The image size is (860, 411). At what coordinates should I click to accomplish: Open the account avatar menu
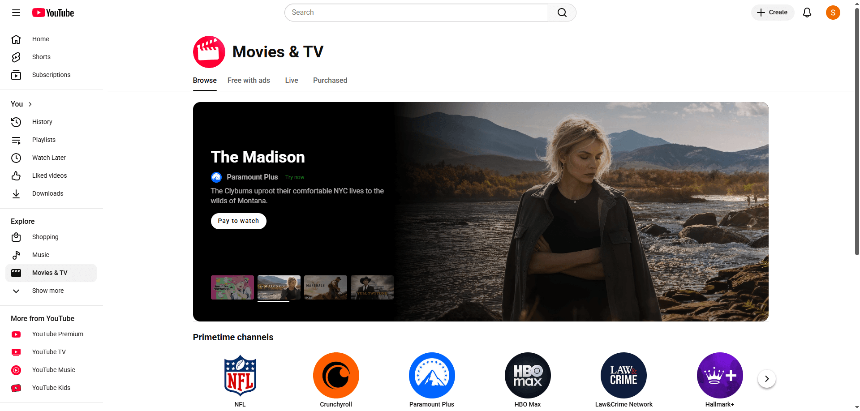click(833, 13)
